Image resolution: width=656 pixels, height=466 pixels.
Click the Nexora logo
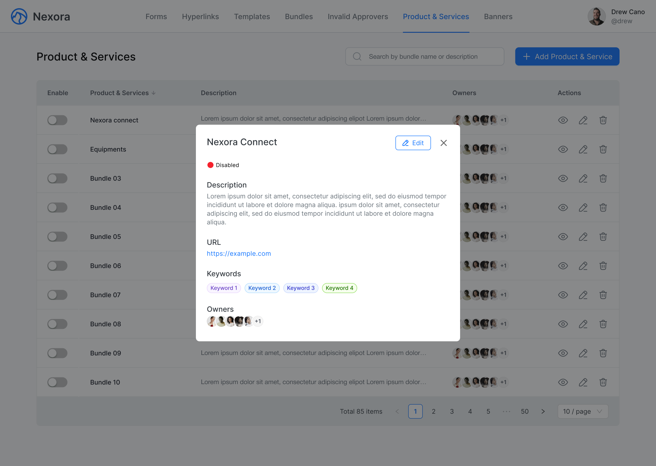pyautogui.click(x=19, y=16)
